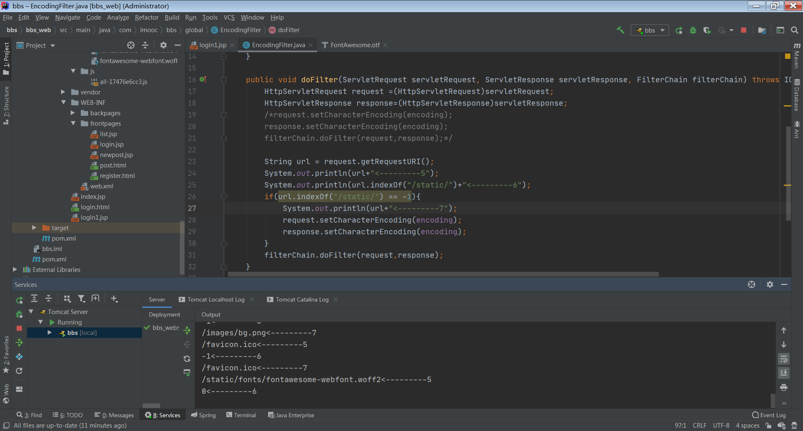
Task: Open the bbs run configuration dropdown
Action: coord(650,30)
